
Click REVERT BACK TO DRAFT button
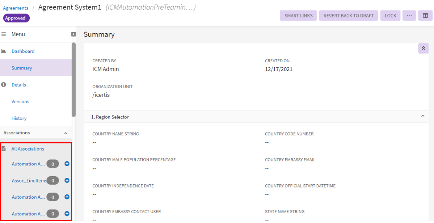pyautogui.click(x=349, y=16)
